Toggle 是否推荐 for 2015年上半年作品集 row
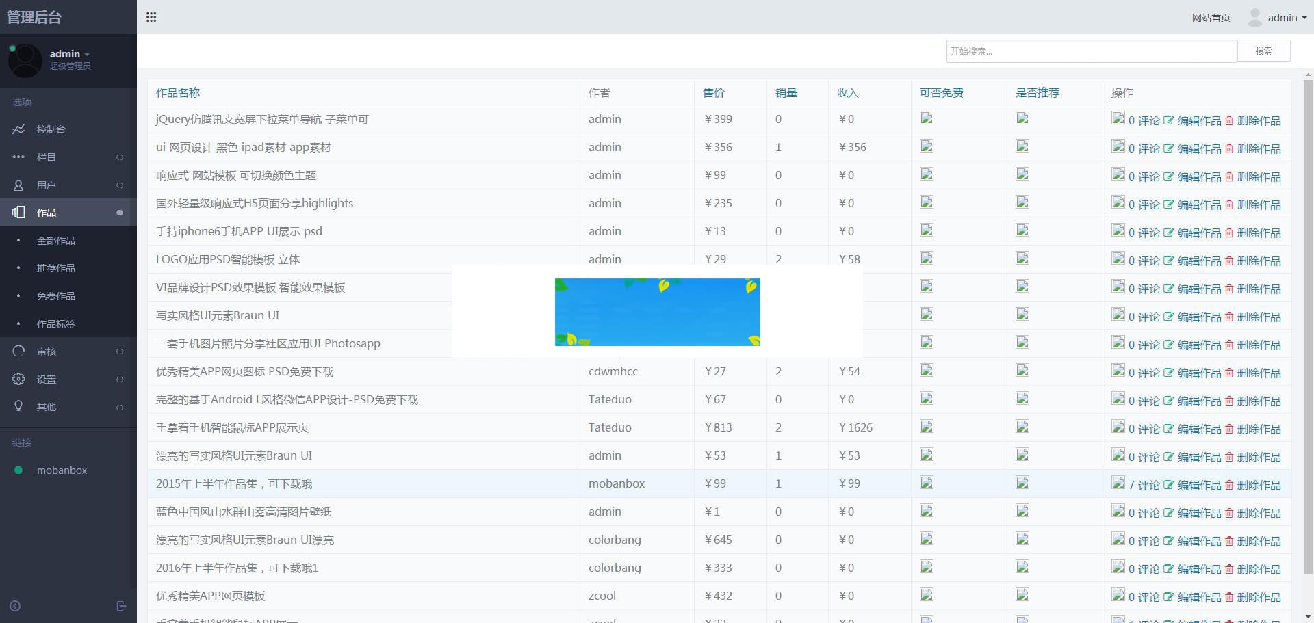1314x623 pixels. 1022,483
